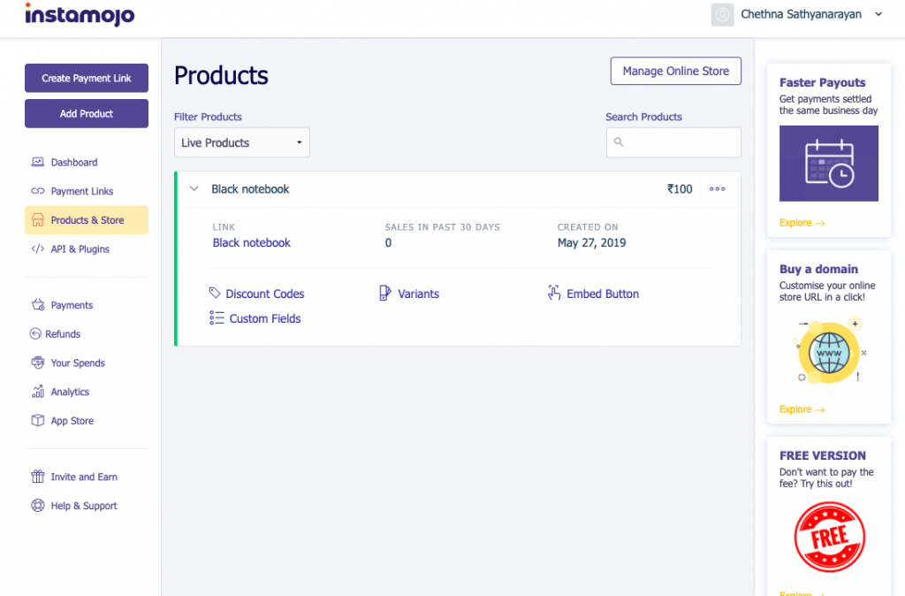Collapse the Black notebook product row
905x596 pixels.
[x=194, y=189]
